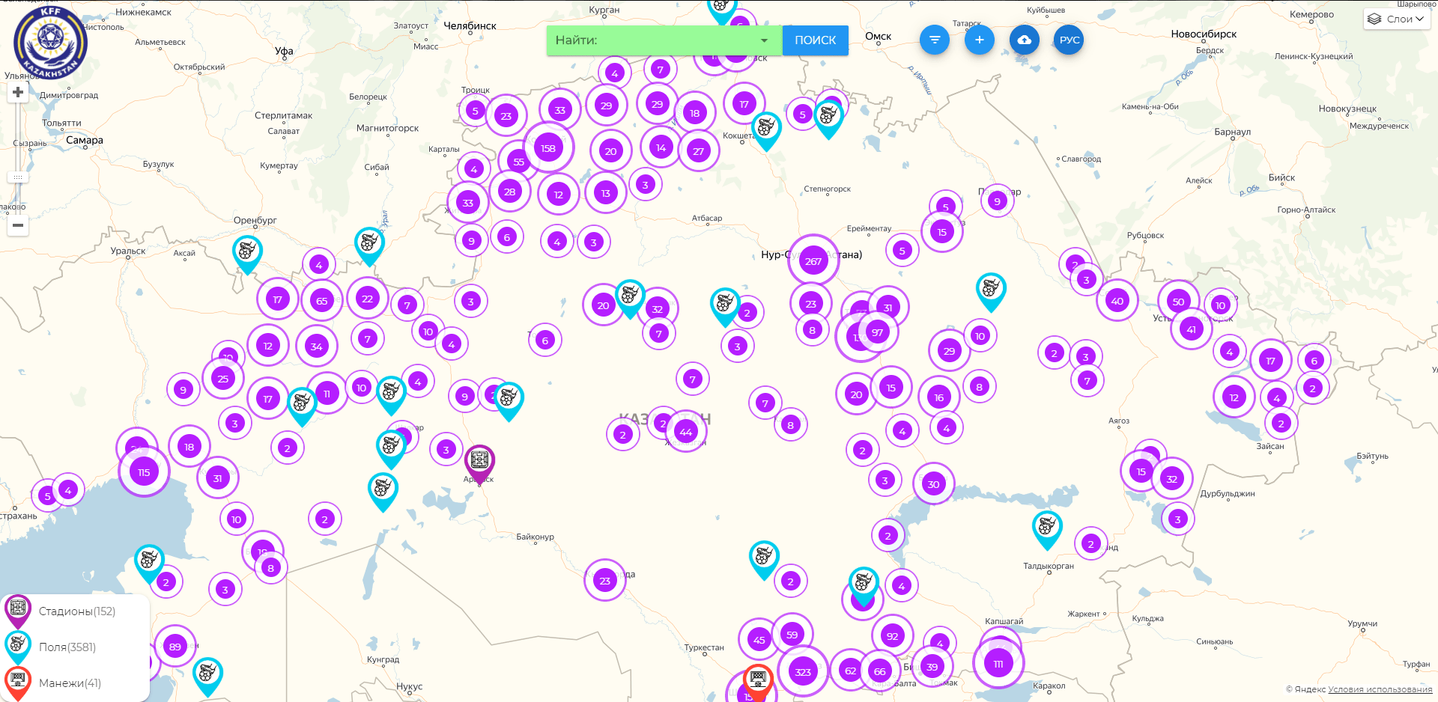Viewport: 1438px width, 702px height.
Task: Open the stadium marker near Aralsk
Action: point(479,463)
